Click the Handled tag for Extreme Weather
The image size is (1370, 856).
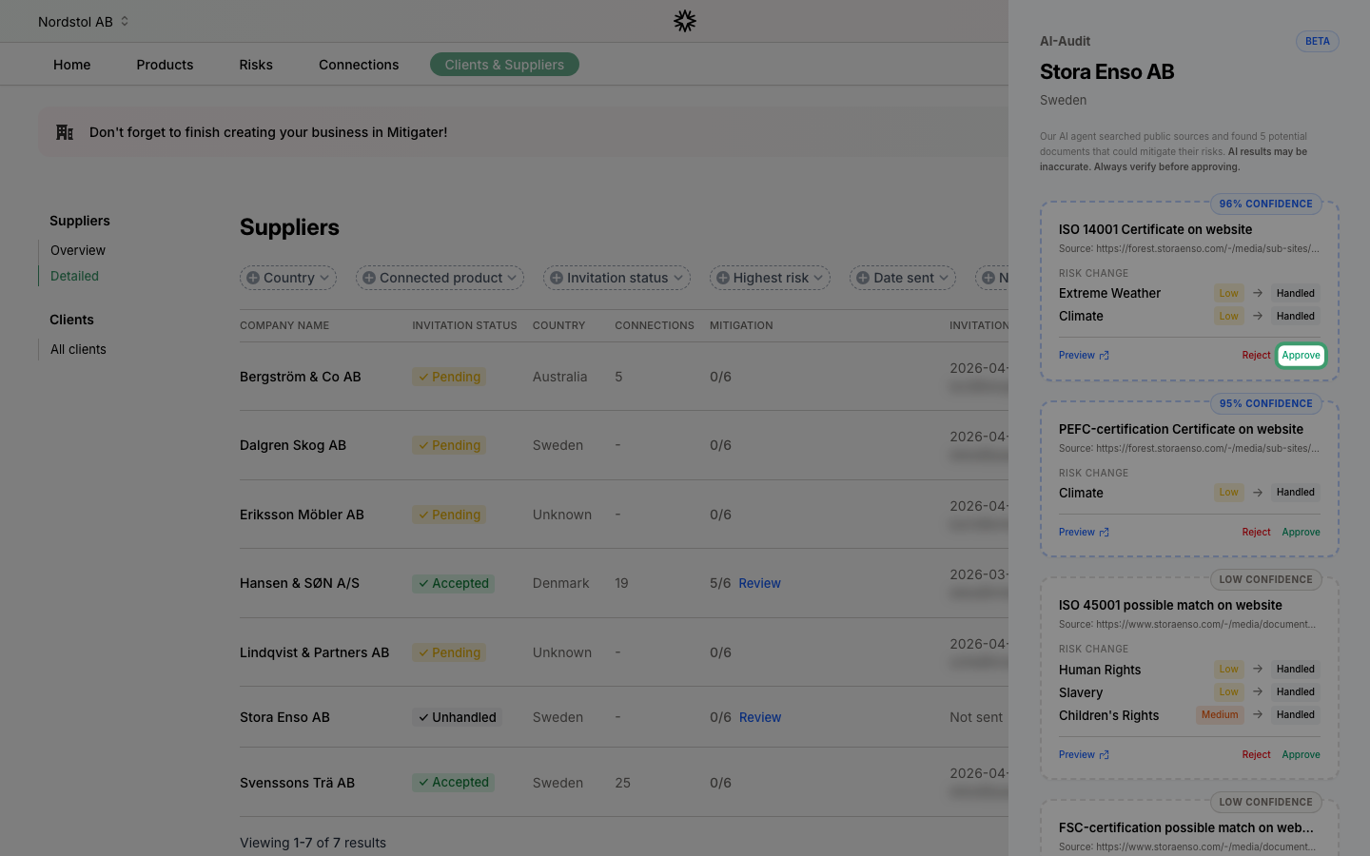pyautogui.click(x=1296, y=293)
